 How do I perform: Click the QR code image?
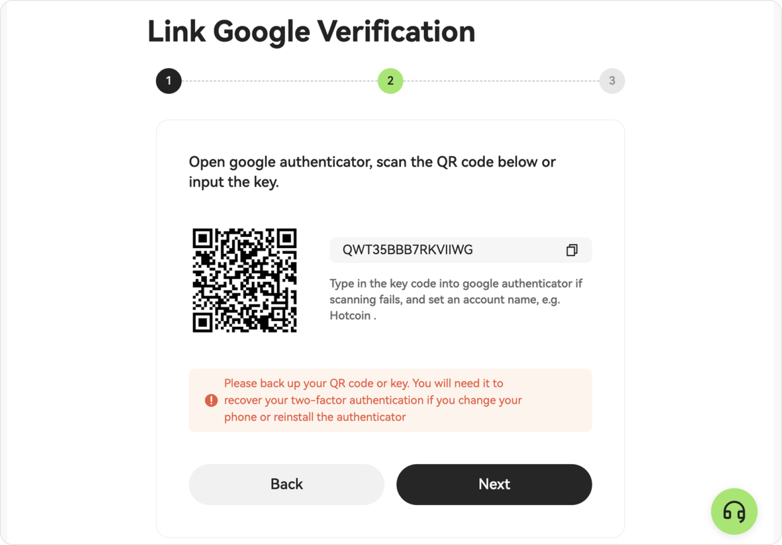click(x=245, y=280)
